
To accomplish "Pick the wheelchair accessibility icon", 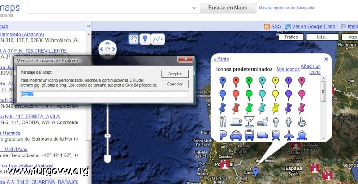I will [302, 121].
